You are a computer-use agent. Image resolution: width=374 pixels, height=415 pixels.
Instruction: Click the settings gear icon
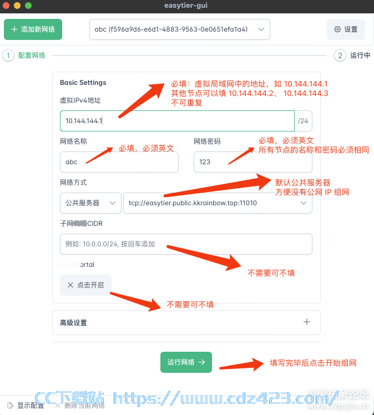coord(337,29)
